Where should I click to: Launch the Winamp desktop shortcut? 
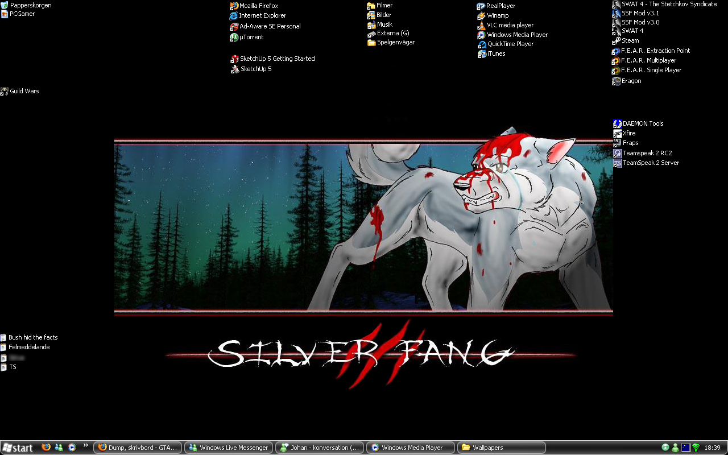click(x=493, y=15)
